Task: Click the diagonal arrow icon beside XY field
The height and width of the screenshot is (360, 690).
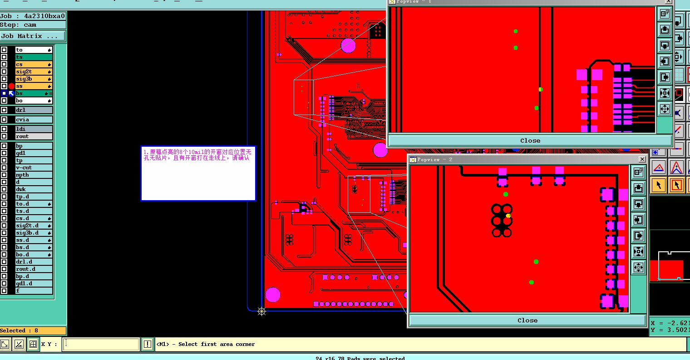Action: [x=5, y=344]
